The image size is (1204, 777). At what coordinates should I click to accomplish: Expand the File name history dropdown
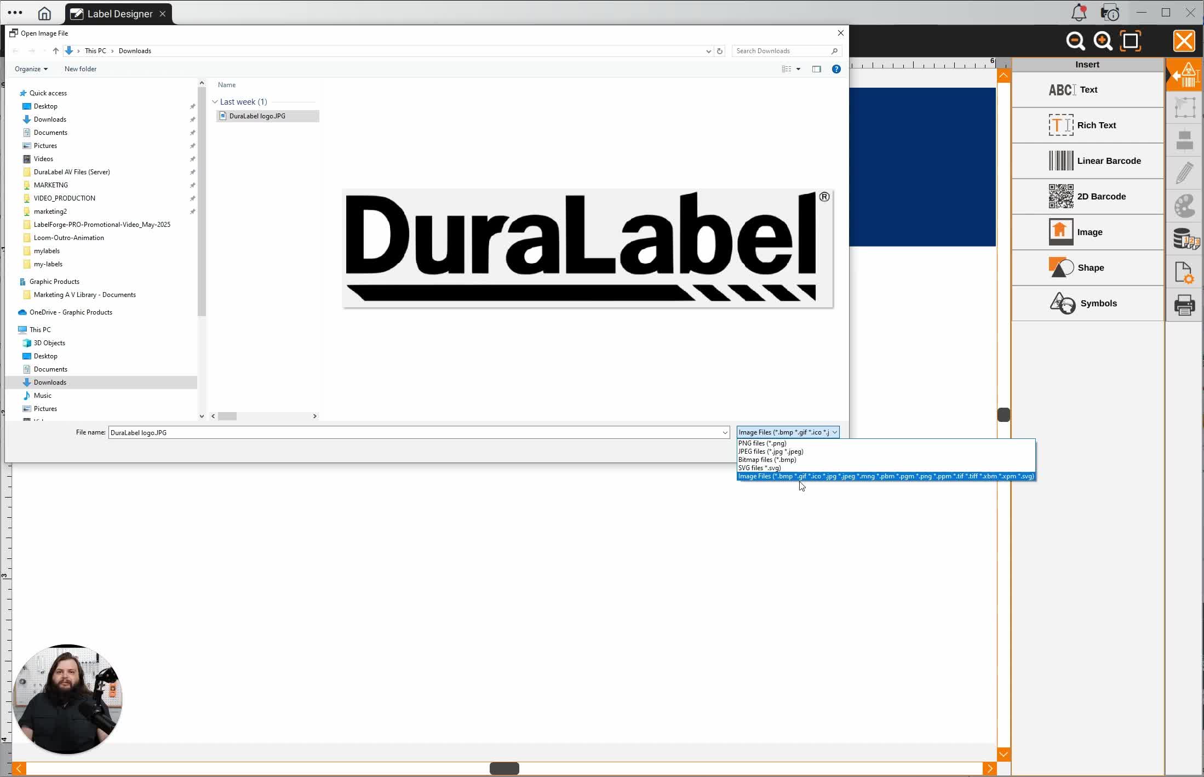pyautogui.click(x=725, y=433)
